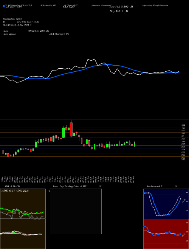This screenshot has width=189, height=249.
Task: Click the empty intraday trading price chart box
Action: [x=76, y=211]
